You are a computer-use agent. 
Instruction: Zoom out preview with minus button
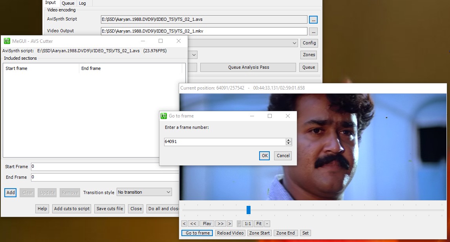267,224
